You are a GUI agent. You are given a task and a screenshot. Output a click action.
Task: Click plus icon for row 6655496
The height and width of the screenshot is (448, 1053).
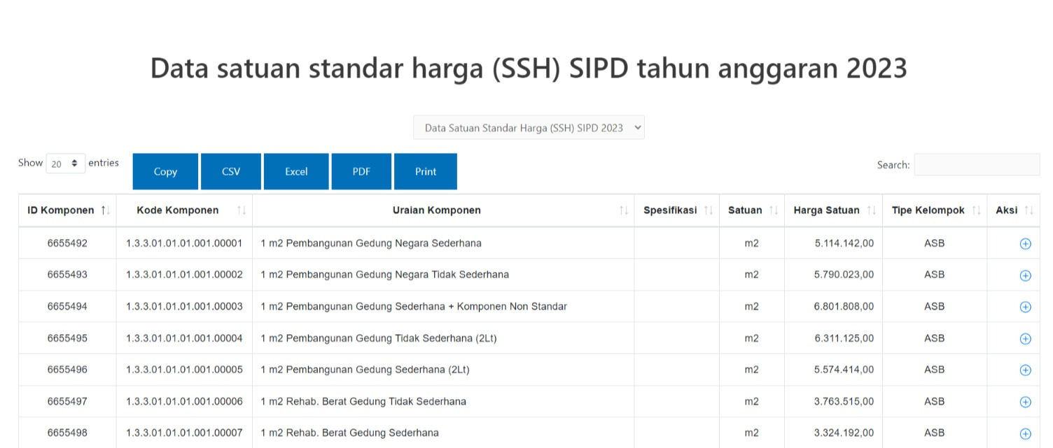(1025, 370)
